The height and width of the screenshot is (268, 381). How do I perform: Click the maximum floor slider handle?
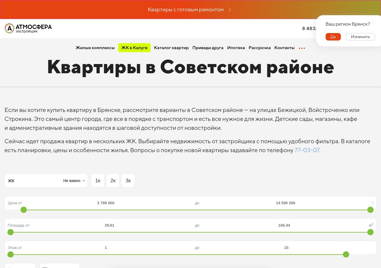[x=346, y=254]
